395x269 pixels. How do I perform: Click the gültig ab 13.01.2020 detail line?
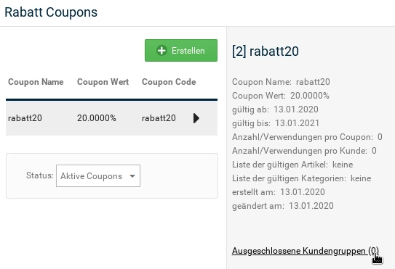(x=275, y=109)
